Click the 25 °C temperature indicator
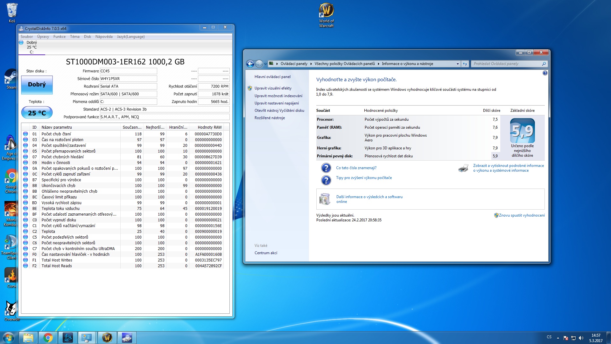The width and height of the screenshot is (611, 344). (37, 113)
